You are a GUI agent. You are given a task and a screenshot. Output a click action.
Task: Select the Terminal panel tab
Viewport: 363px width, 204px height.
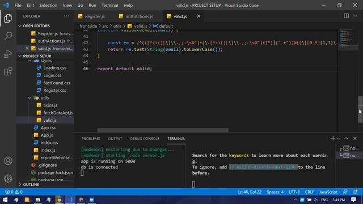tap(176, 138)
